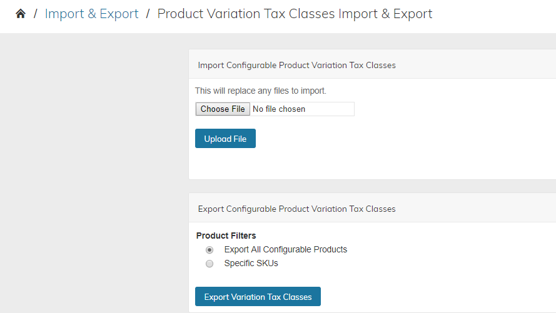Click the Export Configurable Product Variation panel heading
Screen dimensions: 556x313
pyautogui.click(x=296, y=209)
